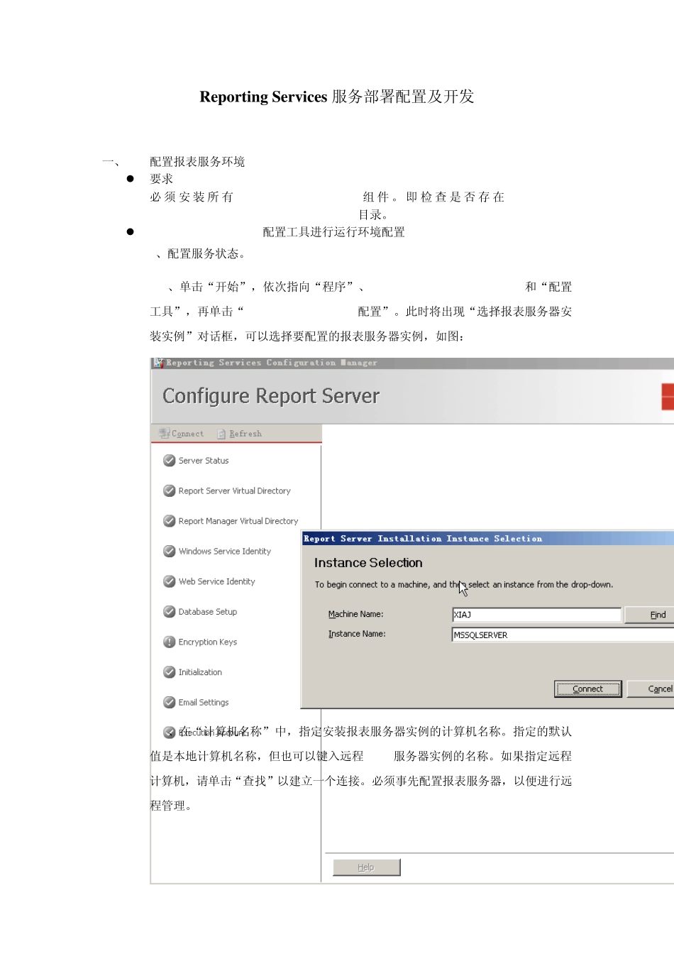This screenshot has width=674, height=954.
Task: Open Report Manager Virtual Directory settings
Action: (238, 521)
